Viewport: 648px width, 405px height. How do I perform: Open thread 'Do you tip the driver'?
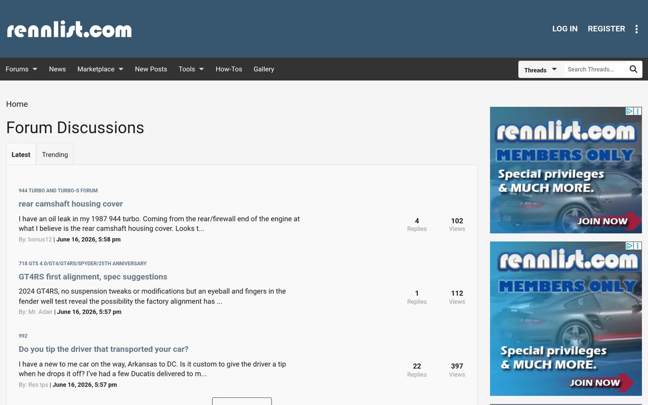tap(104, 349)
